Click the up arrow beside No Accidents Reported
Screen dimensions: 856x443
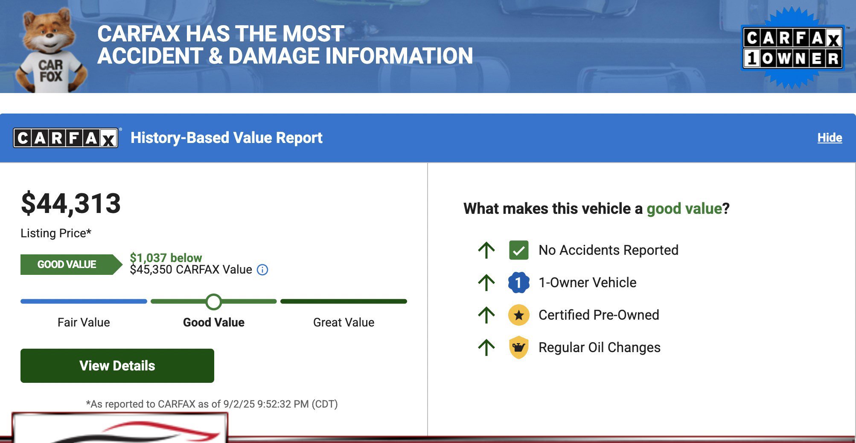(486, 250)
